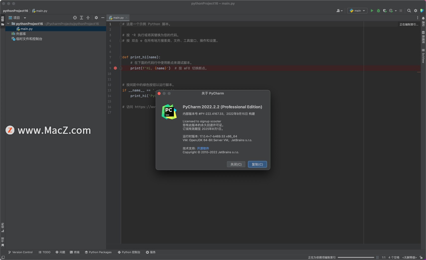Open project panel gear options
426x260 pixels.
pyautogui.click(x=96, y=18)
